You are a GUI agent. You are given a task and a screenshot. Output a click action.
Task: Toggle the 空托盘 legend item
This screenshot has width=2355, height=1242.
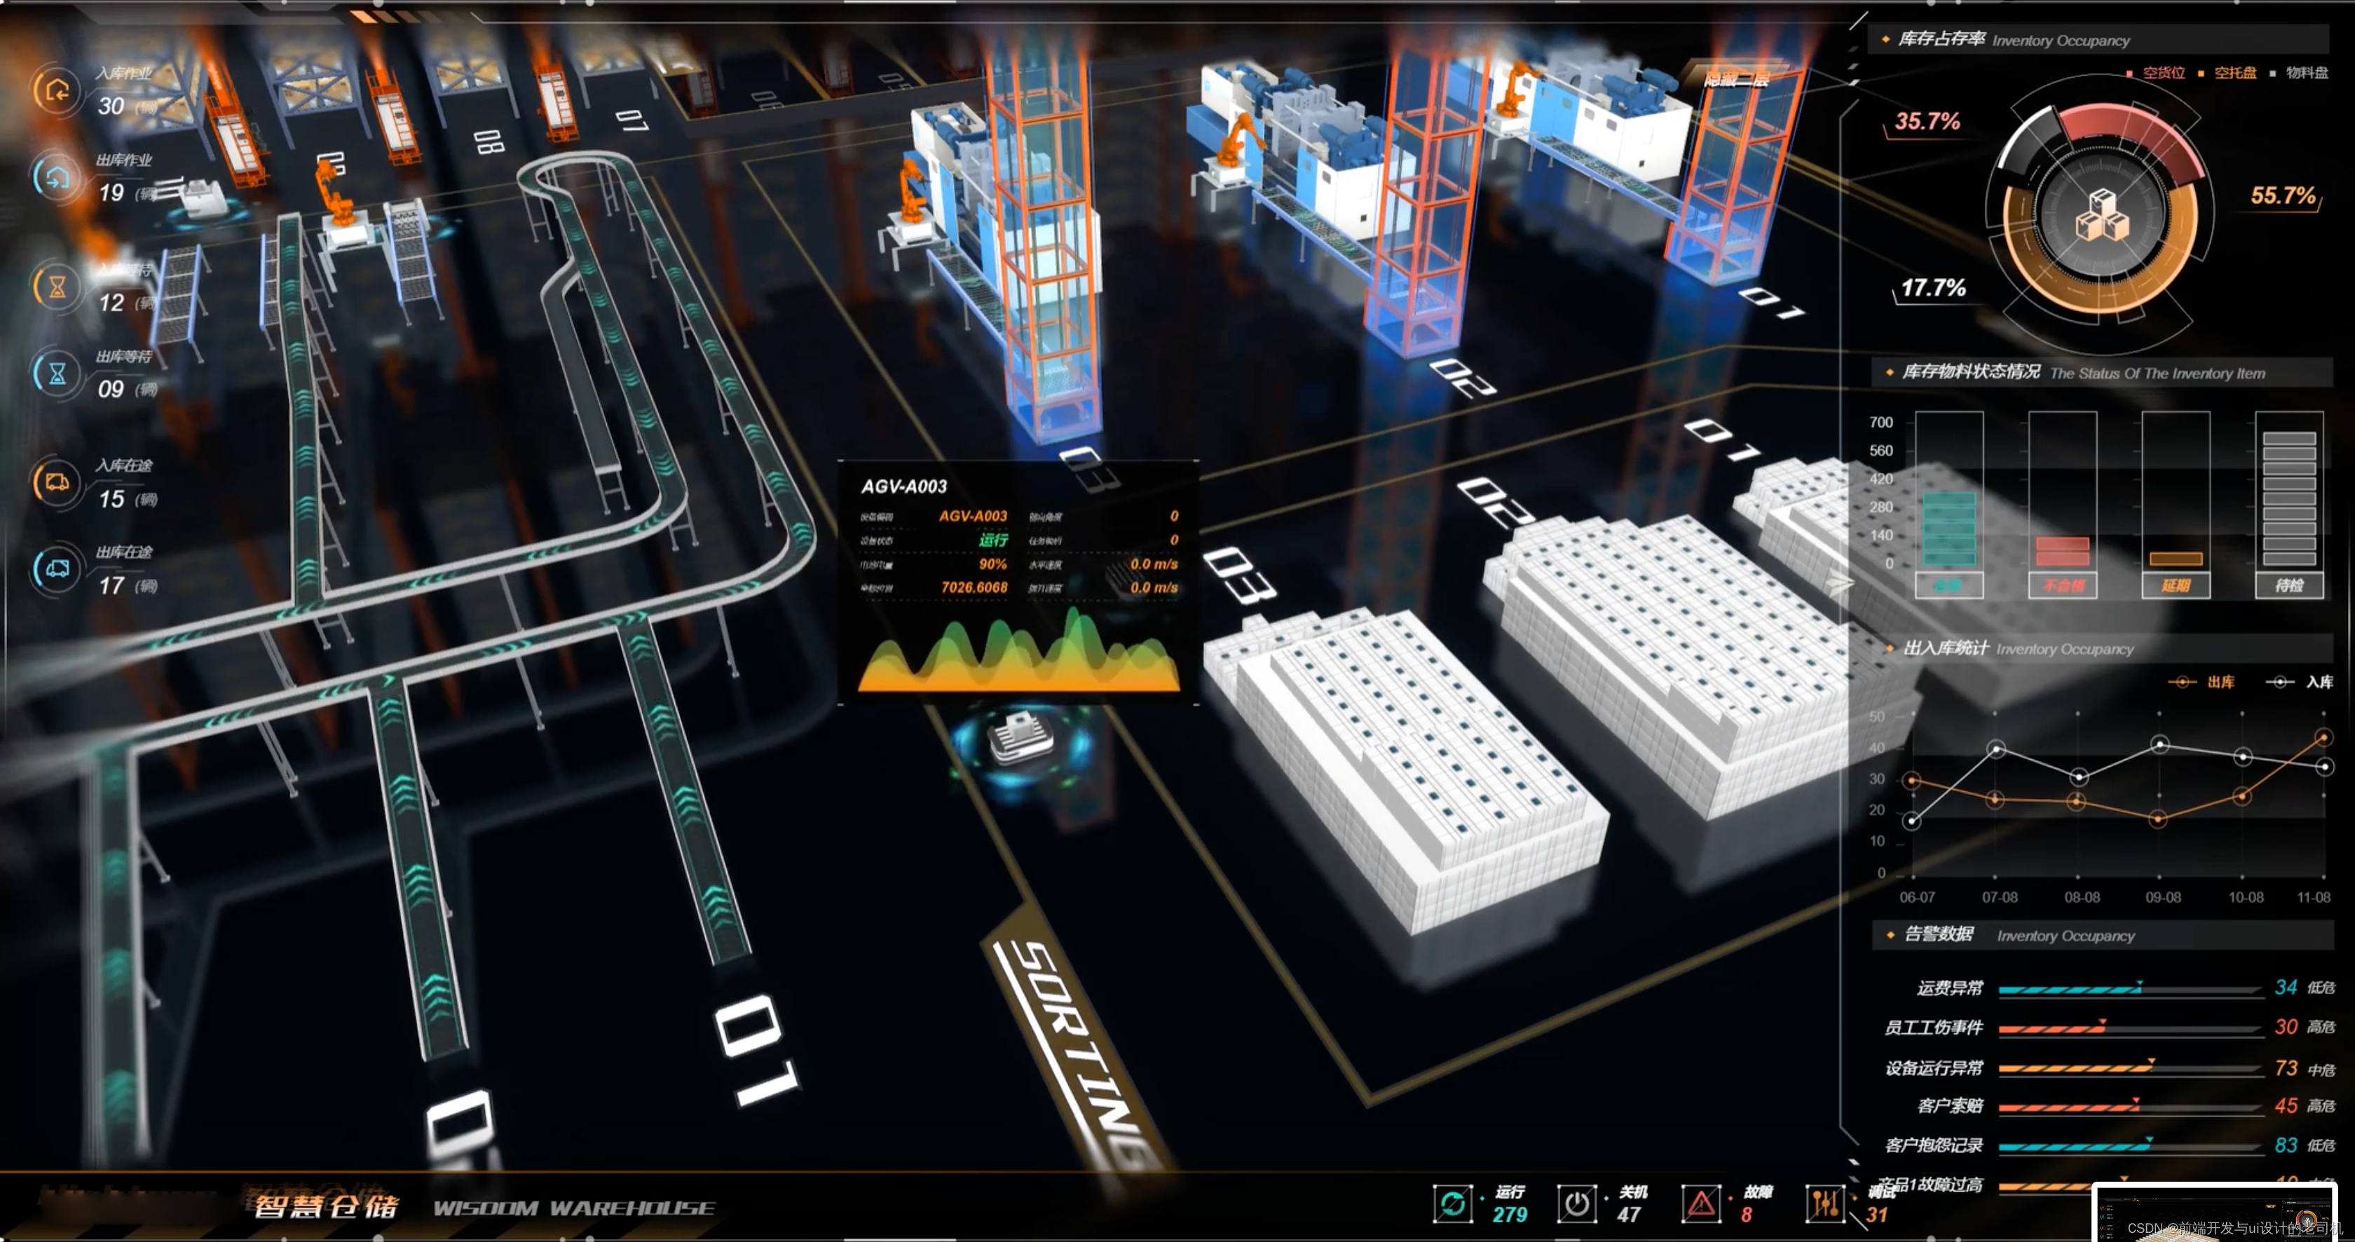[2234, 73]
